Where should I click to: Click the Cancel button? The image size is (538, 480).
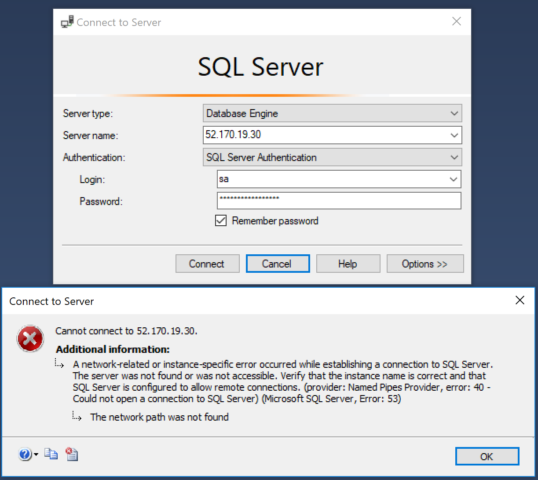[x=278, y=264]
